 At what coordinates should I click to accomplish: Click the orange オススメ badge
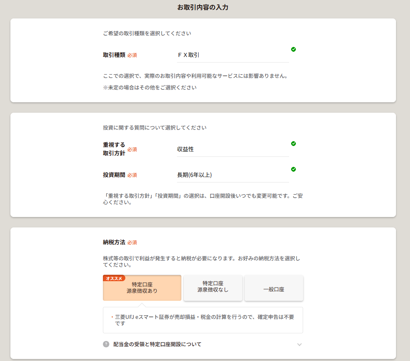(x=114, y=278)
